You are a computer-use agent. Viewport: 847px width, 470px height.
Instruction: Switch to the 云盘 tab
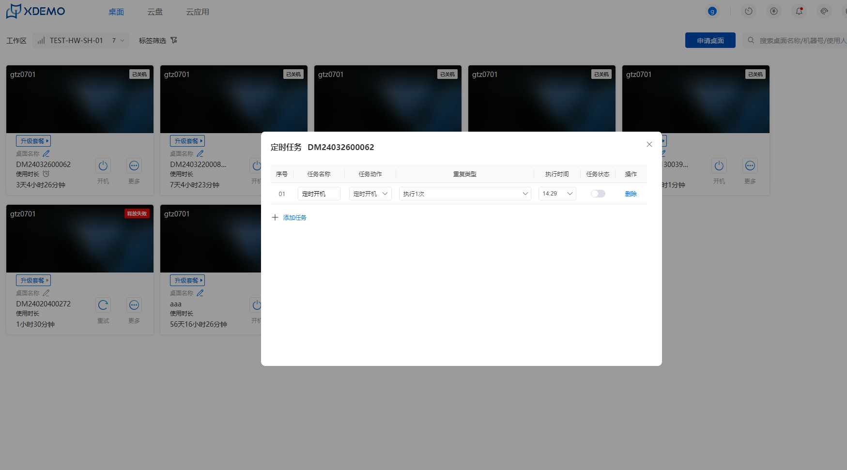pyautogui.click(x=155, y=12)
